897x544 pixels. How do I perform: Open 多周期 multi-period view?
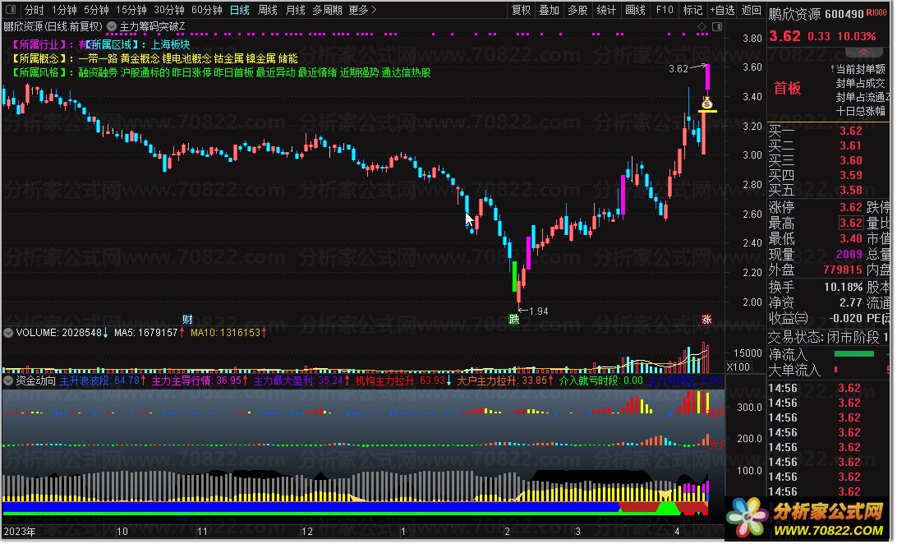tap(327, 10)
